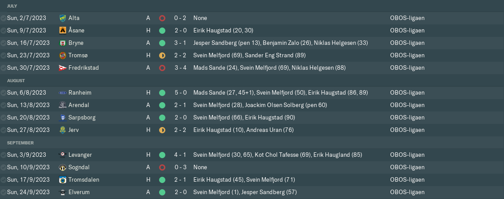Image resolution: width=504 pixels, height=199 pixels.
Task: Toggle the check mark beside 6/8/2023 fixture
Action: 4,93
